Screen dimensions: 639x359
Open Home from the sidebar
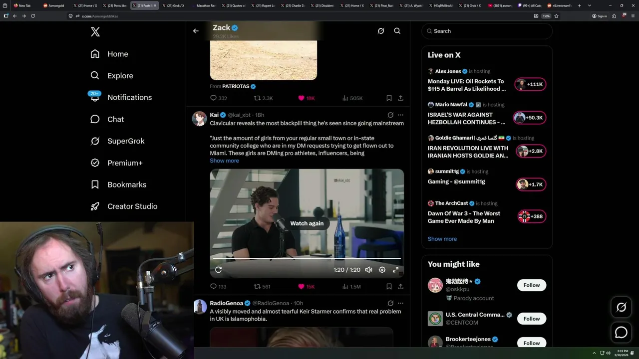[x=109, y=54]
